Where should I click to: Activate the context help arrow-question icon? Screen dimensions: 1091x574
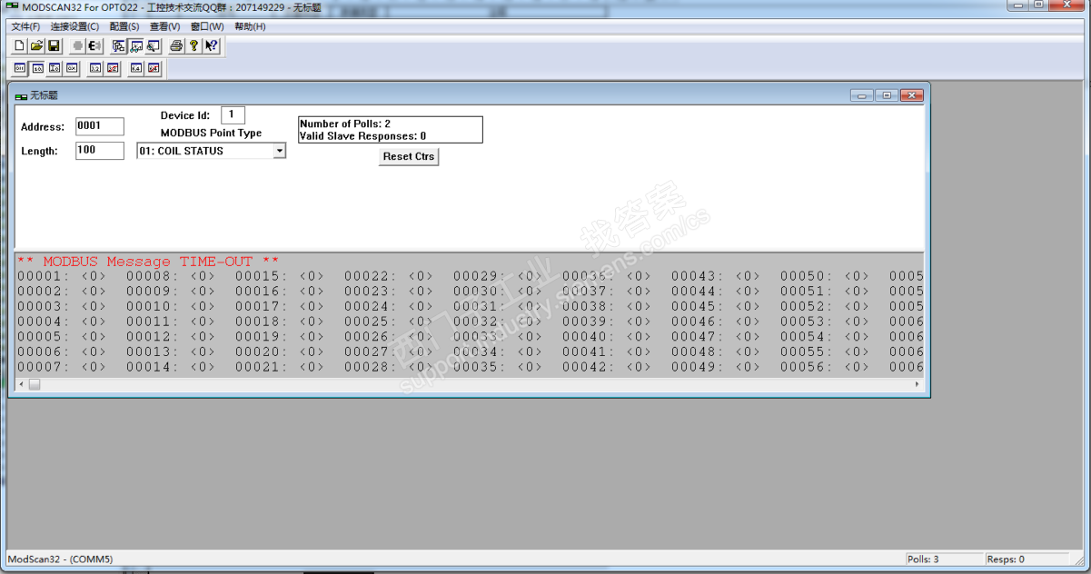(x=211, y=45)
